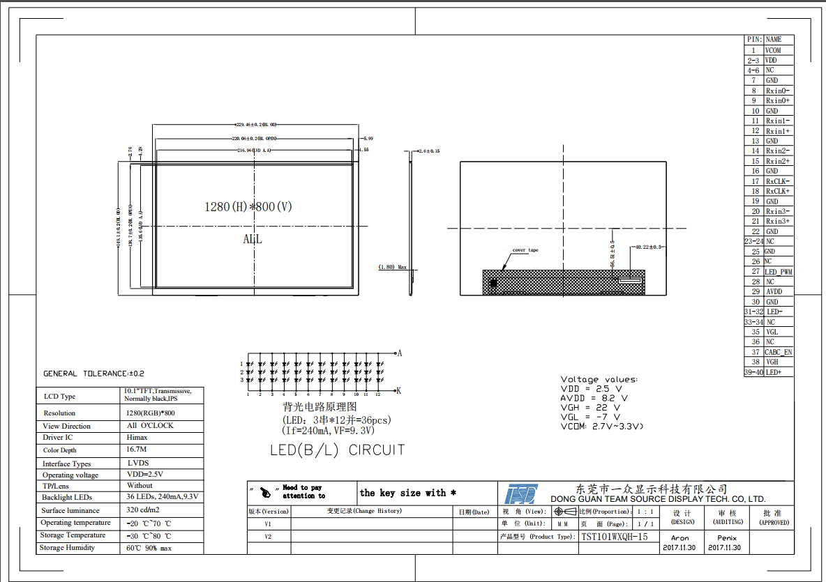Select the V1 version row
The width and height of the screenshot is (826, 582).
268,523
